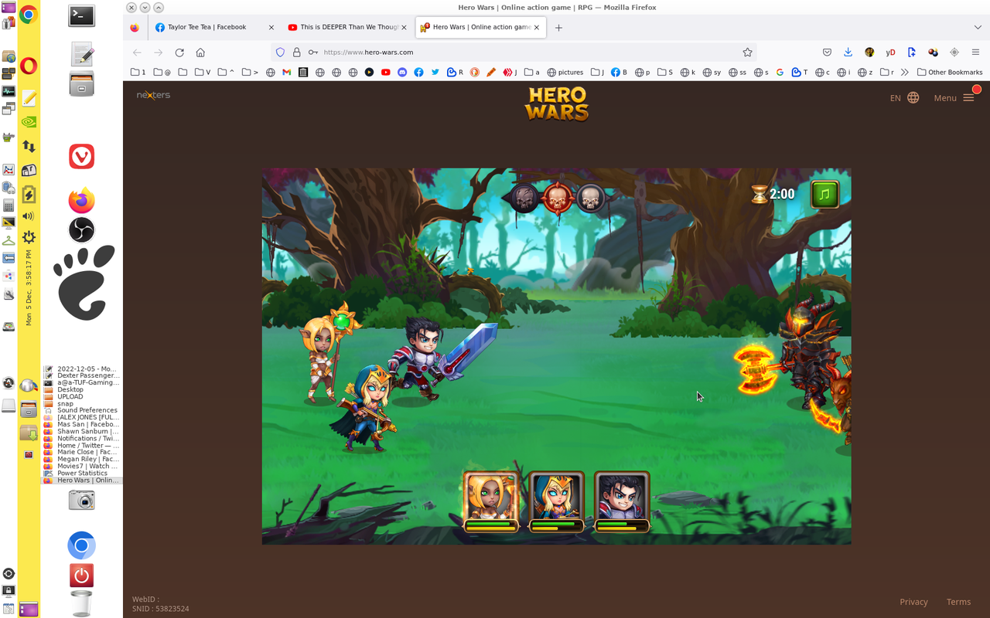Switch to Home / Twitter window in list
The image size is (990, 618).
pos(83,446)
